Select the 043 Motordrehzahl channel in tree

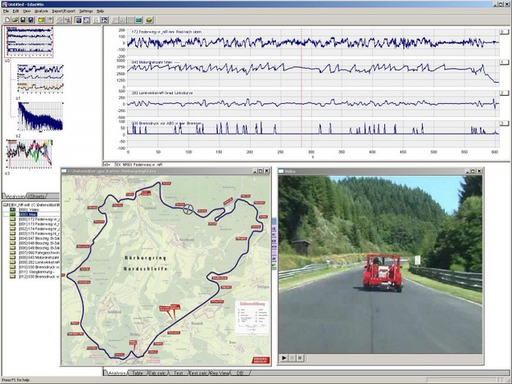37,257
